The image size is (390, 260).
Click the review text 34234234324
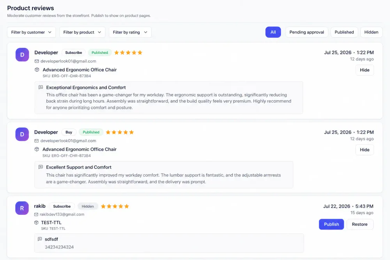(x=59, y=247)
